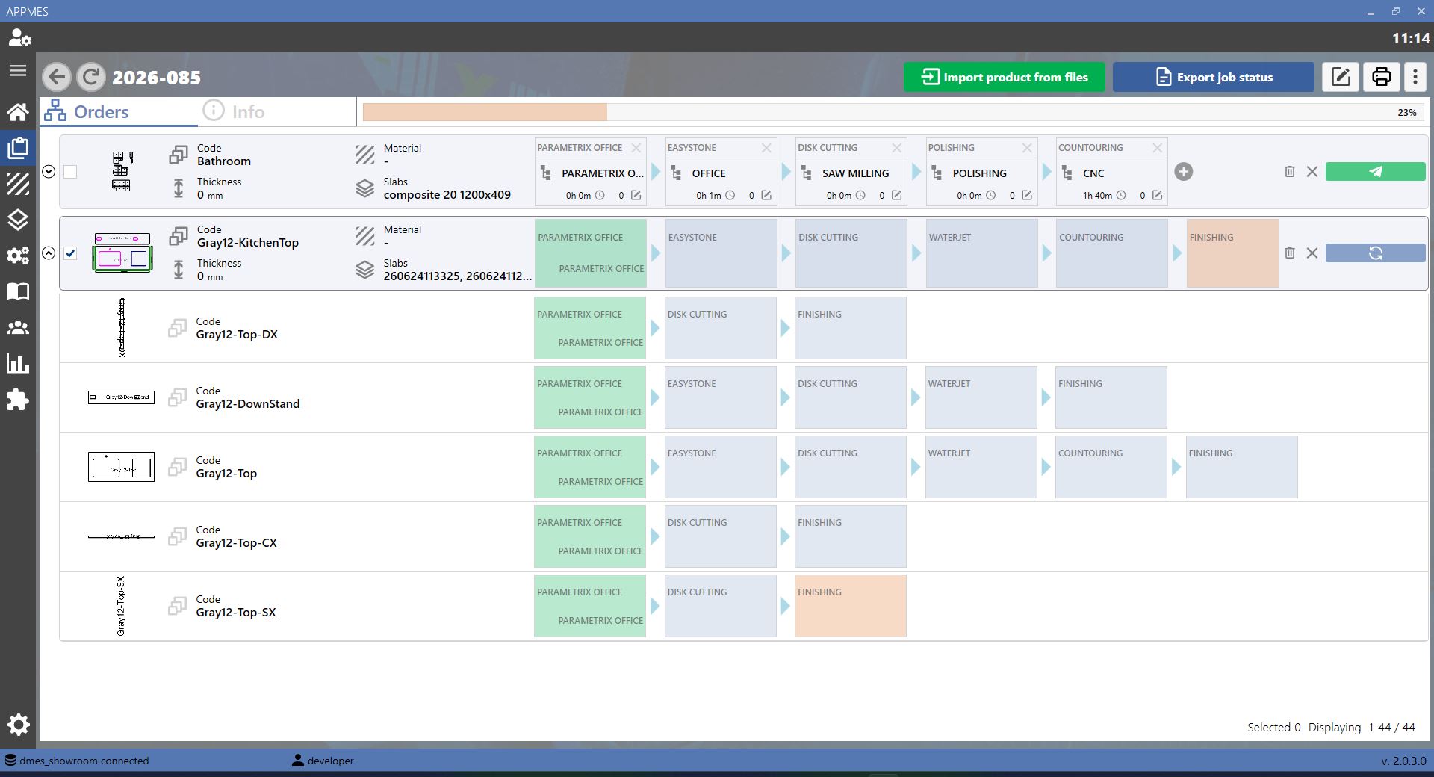The height and width of the screenshot is (777, 1434).
Task: Open the catalog book sidebar icon
Action: tap(18, 291)
